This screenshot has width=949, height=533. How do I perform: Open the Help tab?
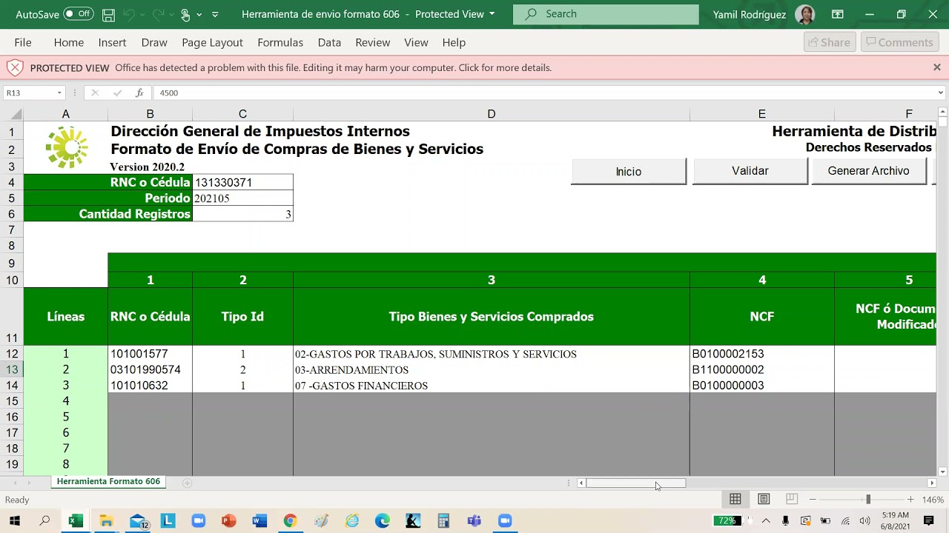[454, 42]
